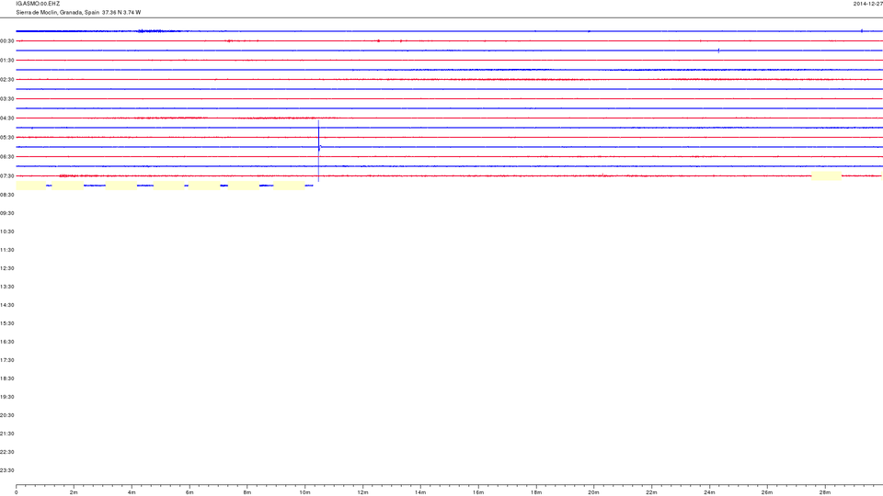Click the yellow data-gap block near 28m

tap(826, 176)
